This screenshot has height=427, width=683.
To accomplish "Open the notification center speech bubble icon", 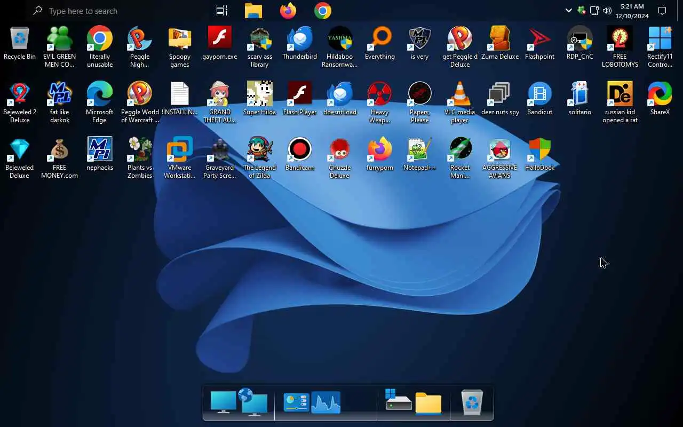I will [662, 11].
